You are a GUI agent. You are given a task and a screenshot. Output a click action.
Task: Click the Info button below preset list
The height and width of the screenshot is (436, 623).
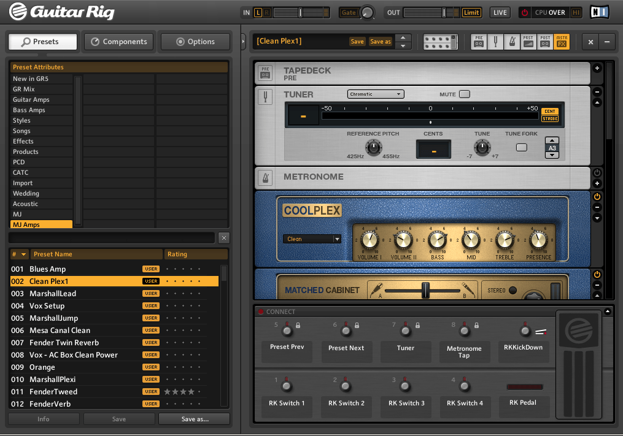(x=44, y=419)
